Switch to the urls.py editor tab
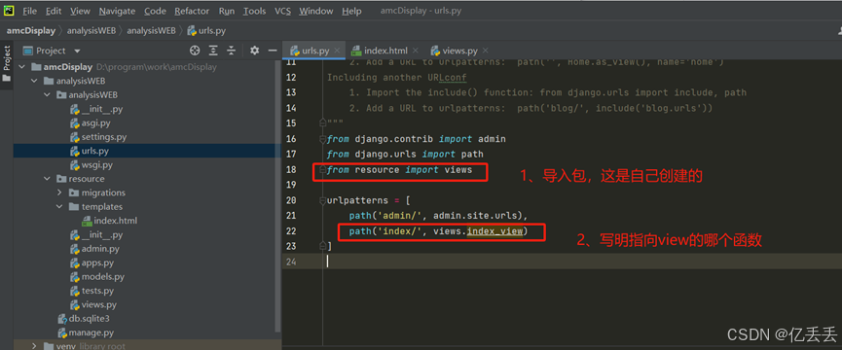 (314, 51)
